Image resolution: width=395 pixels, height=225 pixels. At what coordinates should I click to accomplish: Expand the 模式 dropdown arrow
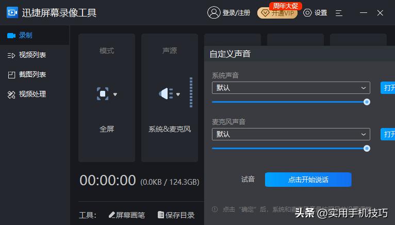115,94
